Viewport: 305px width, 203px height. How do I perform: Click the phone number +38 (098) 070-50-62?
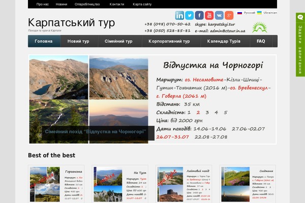tap(167, 24)
